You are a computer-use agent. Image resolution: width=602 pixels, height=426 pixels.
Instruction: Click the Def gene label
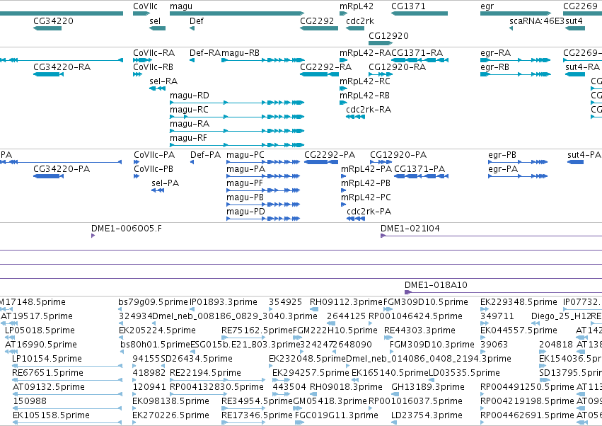[x=196, y=21]
